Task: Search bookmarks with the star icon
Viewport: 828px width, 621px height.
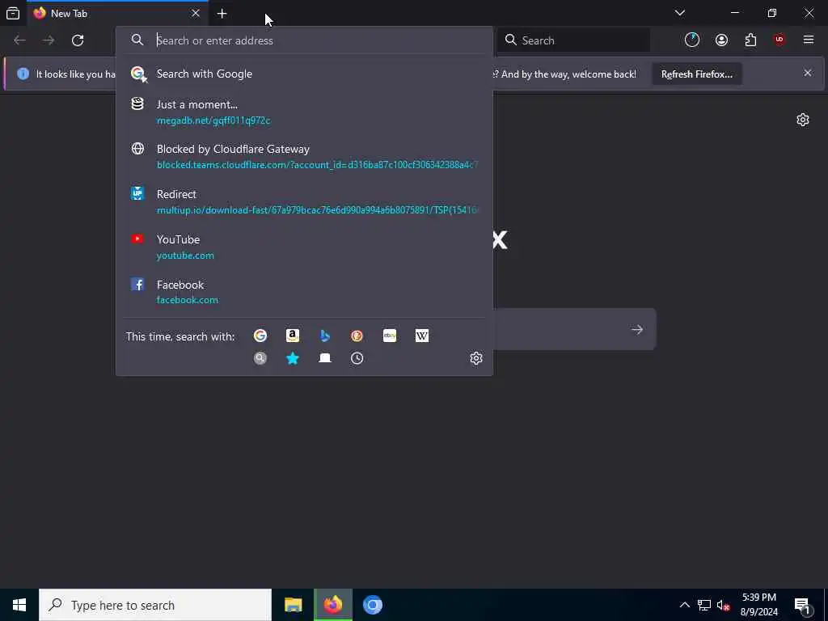Action: 293,358
